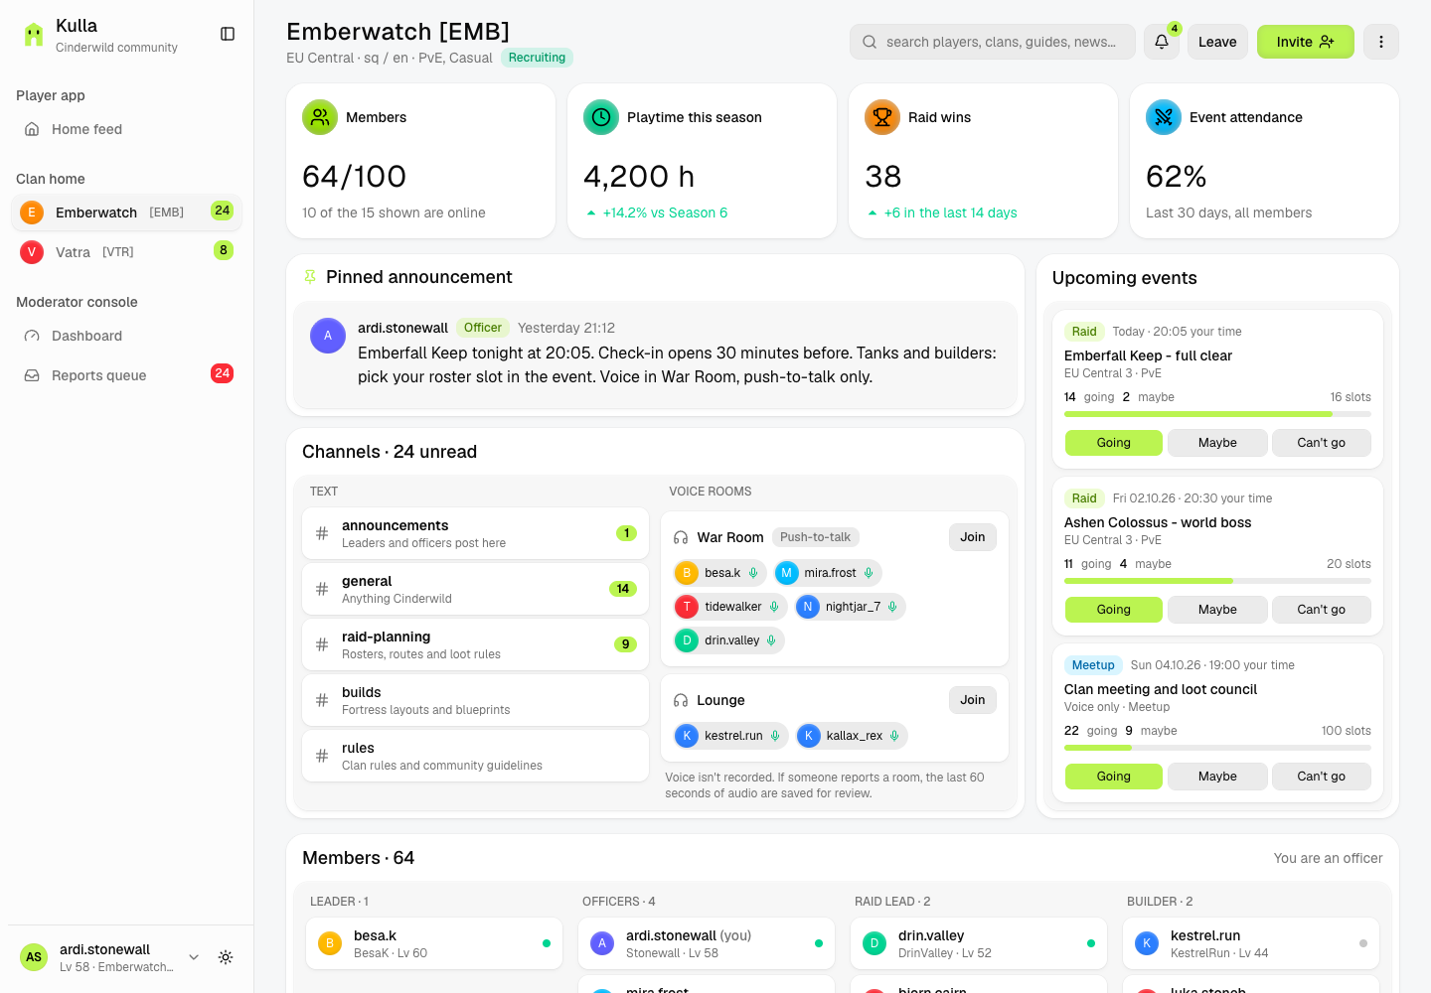Click the Dashboard gauge icon
Viewport: 1431px width, 993px height.
(32, 336)
